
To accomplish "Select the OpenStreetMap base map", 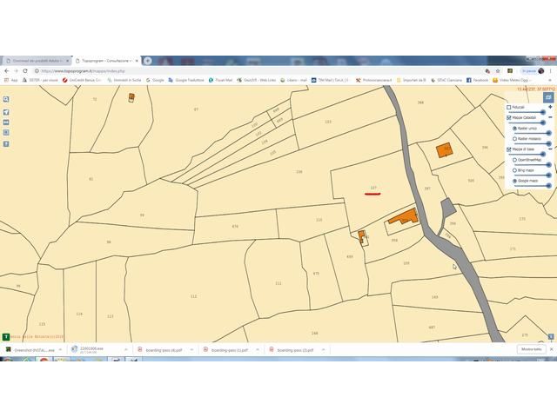I will coord(514,160).
